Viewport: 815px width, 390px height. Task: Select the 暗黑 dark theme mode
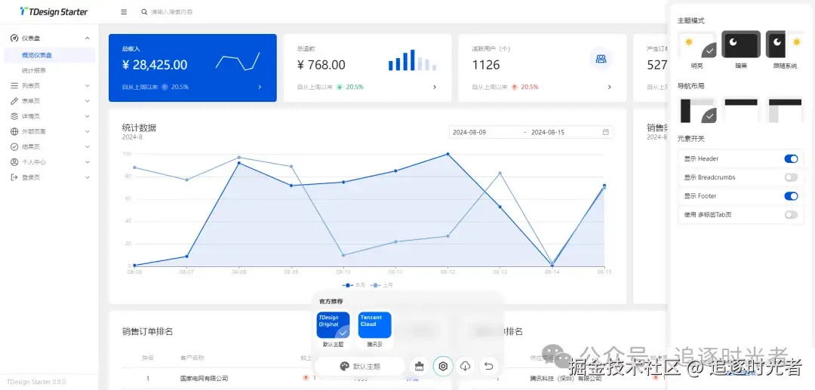(x=741, y=45)
